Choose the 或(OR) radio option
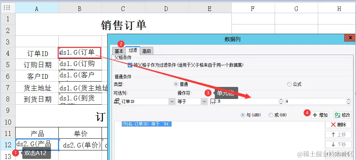This screenshot has width=356, height=160. tap(271, 115)
